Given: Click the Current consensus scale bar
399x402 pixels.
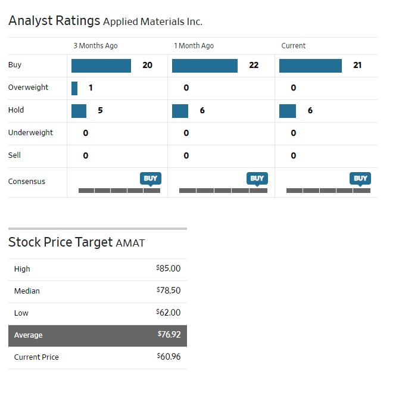Looking at the screenshot, I should (328, 191).
